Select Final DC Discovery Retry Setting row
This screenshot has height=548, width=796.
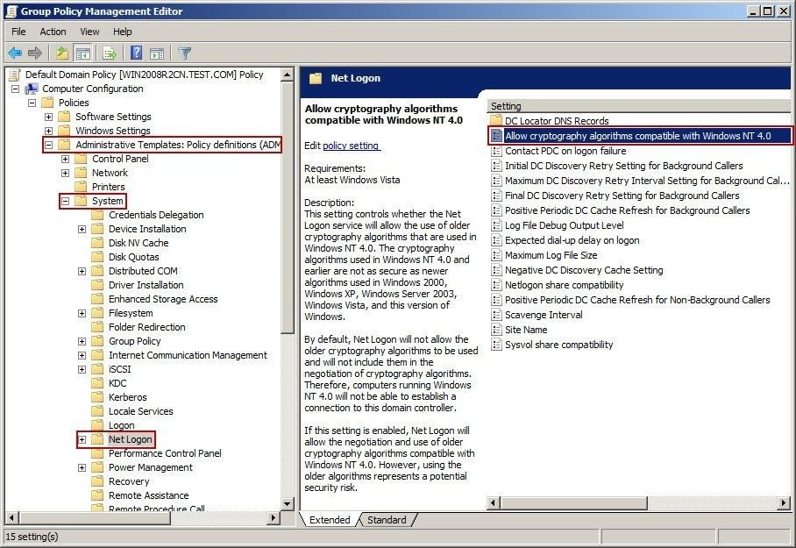622,196
